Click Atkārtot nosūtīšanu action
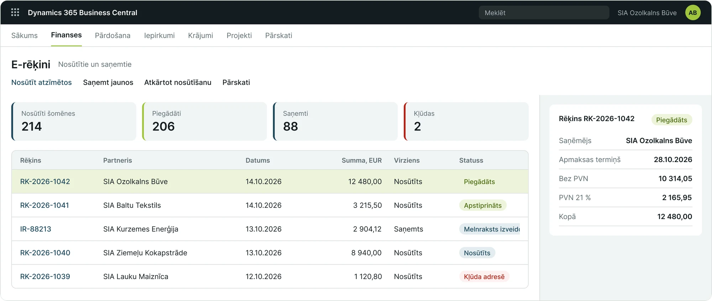Image resolution: width=712 pixels, height=301 pixels. tap(178, 82)
